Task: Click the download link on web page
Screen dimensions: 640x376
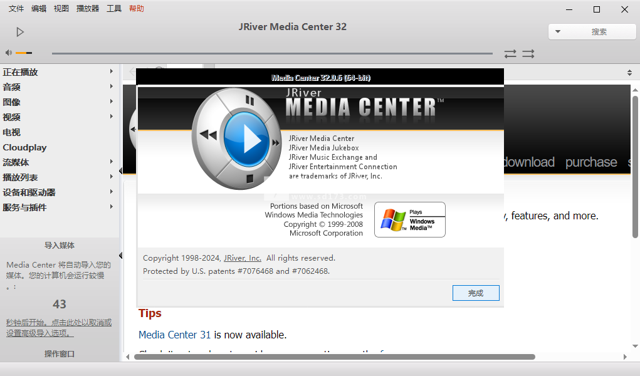Action: tap(529, 162)
